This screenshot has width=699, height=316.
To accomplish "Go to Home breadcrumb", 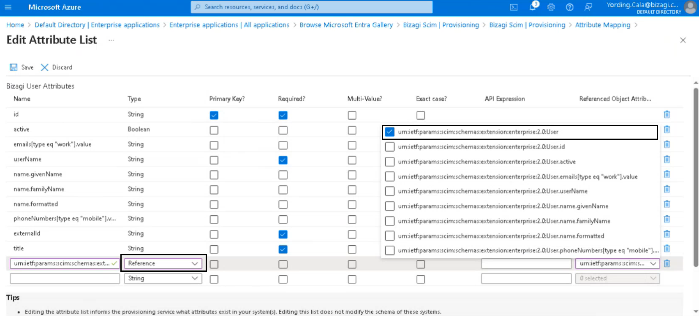I will 15,25.
